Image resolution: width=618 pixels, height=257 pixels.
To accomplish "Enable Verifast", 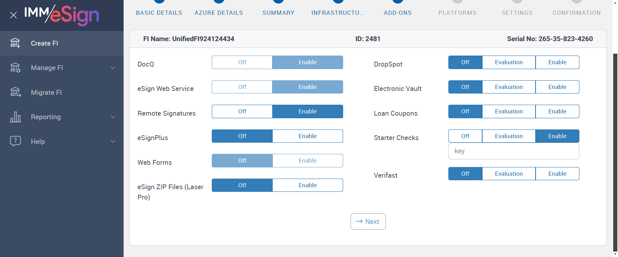I will coord(557,174).
